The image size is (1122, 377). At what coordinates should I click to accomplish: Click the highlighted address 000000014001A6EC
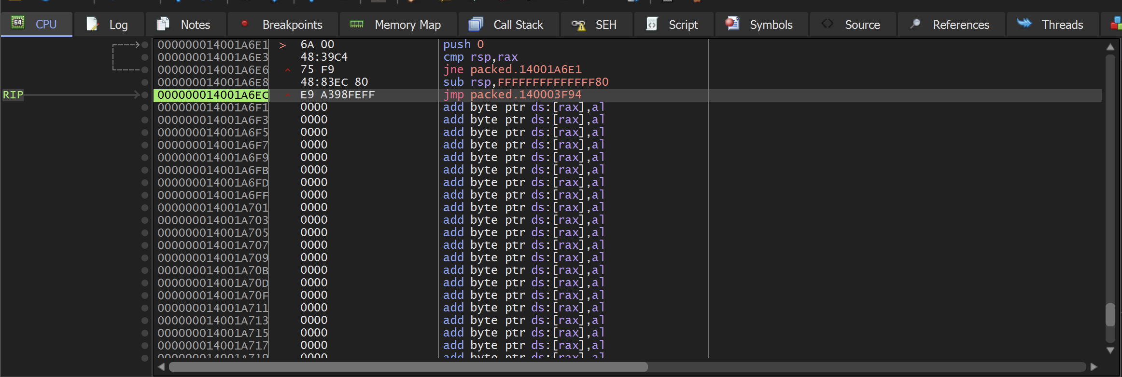(211, 95)
